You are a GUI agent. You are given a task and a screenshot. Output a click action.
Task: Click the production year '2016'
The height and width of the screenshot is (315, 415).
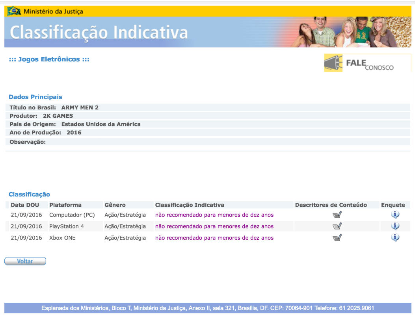pyautogui.click(x=74, y=133)
